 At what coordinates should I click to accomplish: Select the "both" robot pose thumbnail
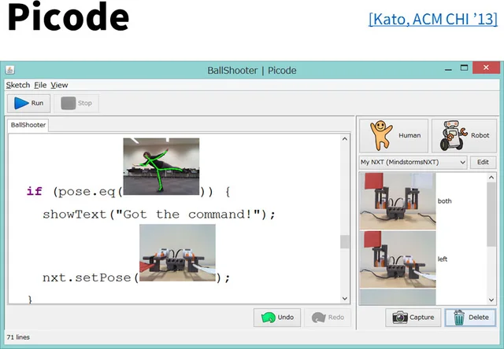(397, 201)
